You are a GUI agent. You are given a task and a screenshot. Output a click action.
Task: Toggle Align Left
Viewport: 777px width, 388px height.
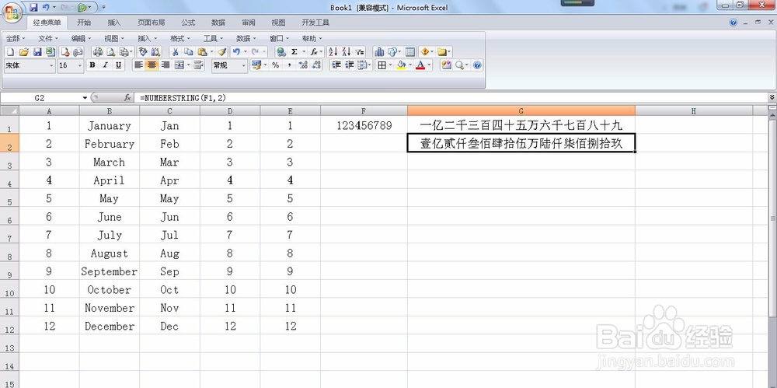(139, 65)
